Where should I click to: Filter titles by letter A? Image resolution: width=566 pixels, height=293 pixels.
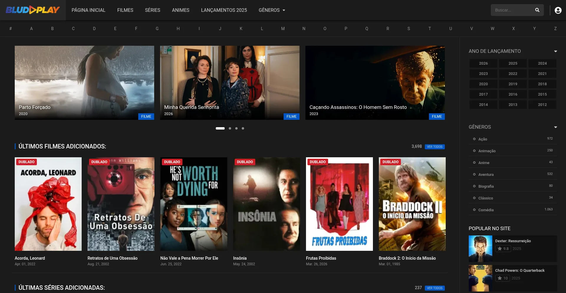(31, 29)
